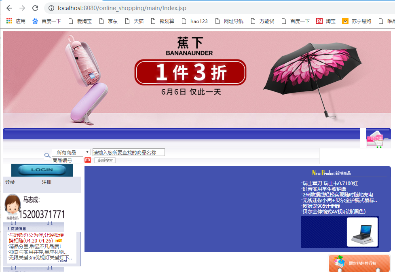395x272 pixels.
Task: Open the 应用 apps bookmark
Action: coord(16,21)
